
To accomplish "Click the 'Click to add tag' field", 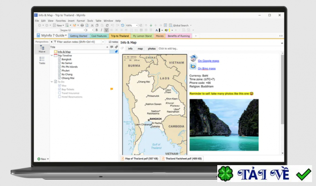I will pos(168,48).
